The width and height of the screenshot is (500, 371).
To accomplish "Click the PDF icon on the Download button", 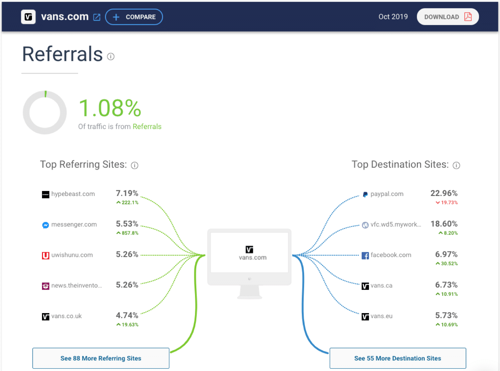I will 468,17.
